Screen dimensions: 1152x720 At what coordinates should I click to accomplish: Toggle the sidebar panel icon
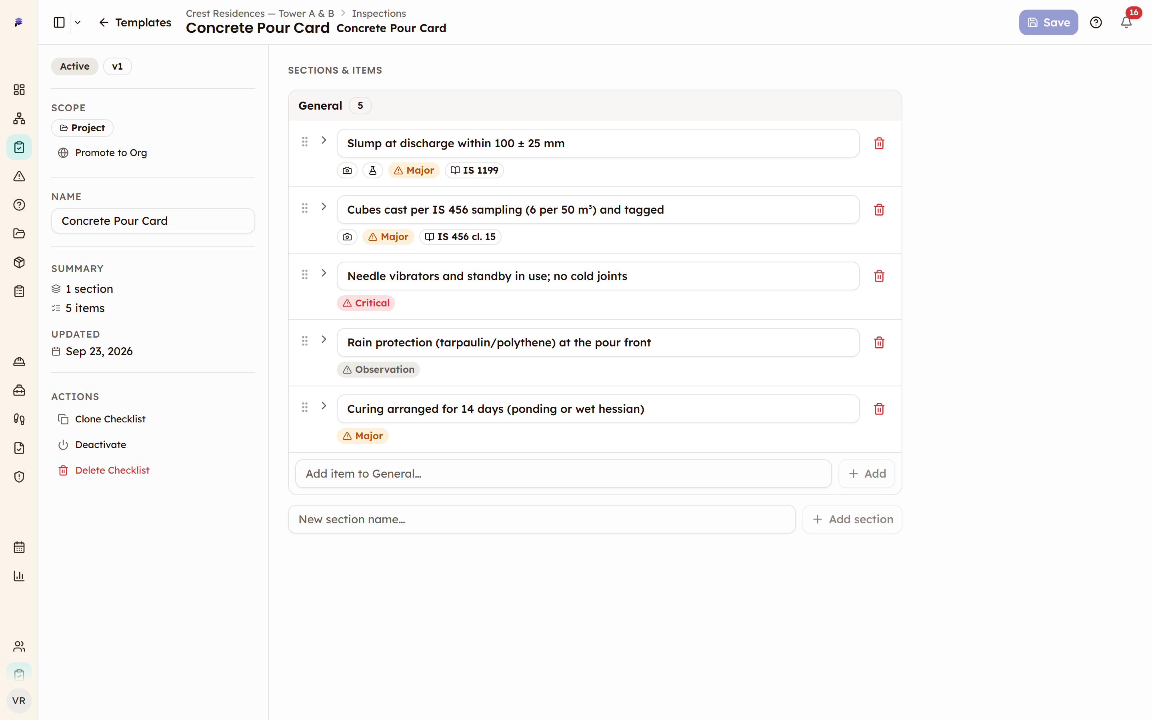tap(59, 22)
